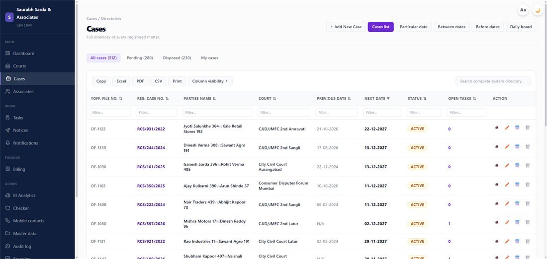View case OF-1122 via eye icon
This screenshot has width=547, height=259.
[x=496, y=128]
